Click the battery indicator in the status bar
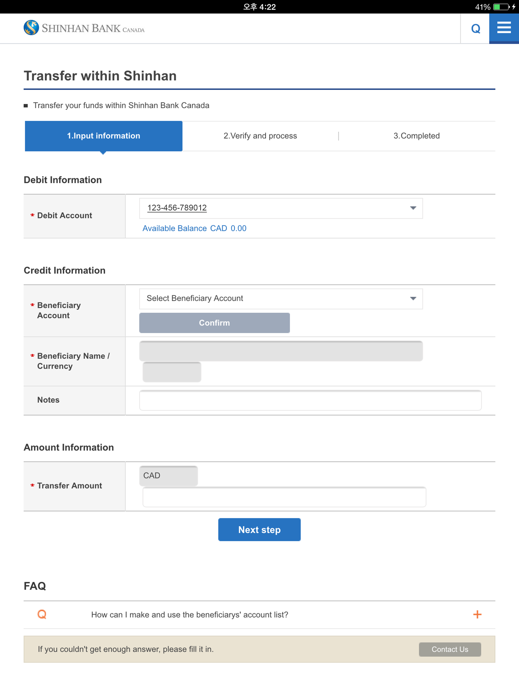Screen dimensions: 519x692 [501, 7]
